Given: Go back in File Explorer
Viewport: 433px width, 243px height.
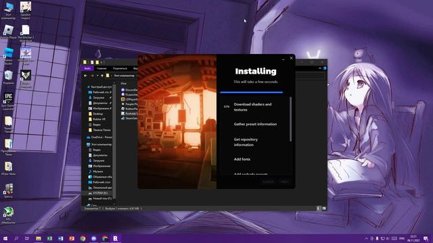Looking at the screenshot, I should point(86,76).
